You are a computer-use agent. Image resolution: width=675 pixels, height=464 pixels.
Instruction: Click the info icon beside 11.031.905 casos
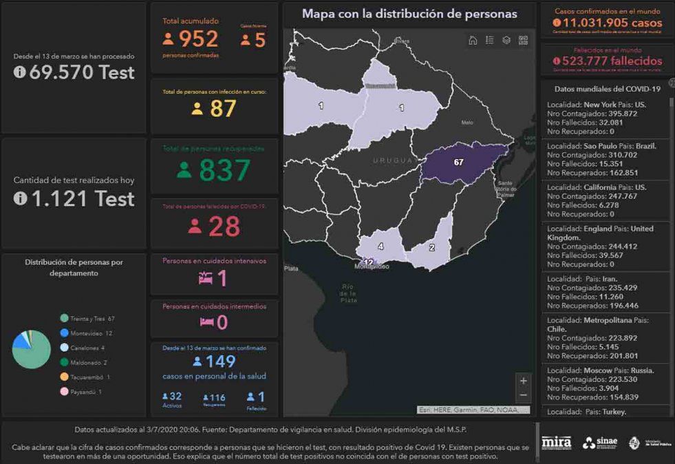click(556, 23)
